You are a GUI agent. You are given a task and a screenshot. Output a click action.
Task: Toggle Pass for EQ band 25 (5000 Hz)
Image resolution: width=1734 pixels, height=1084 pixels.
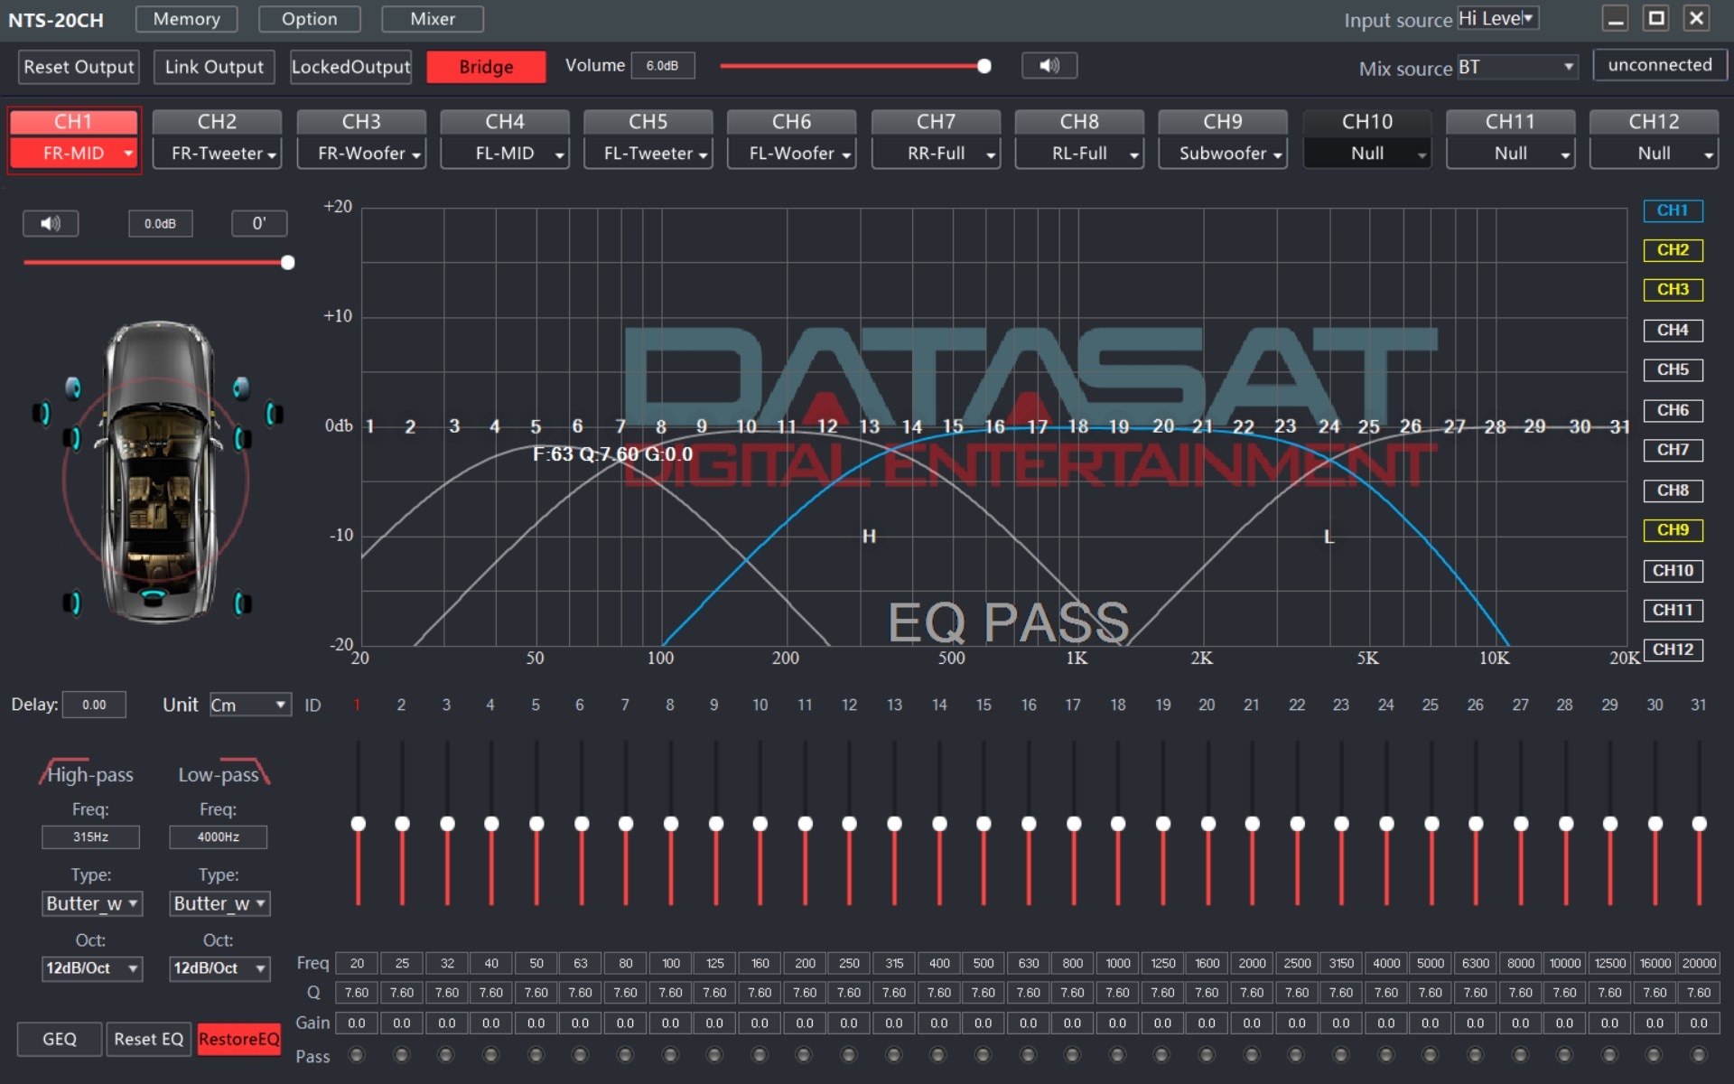[1430, 1055]
